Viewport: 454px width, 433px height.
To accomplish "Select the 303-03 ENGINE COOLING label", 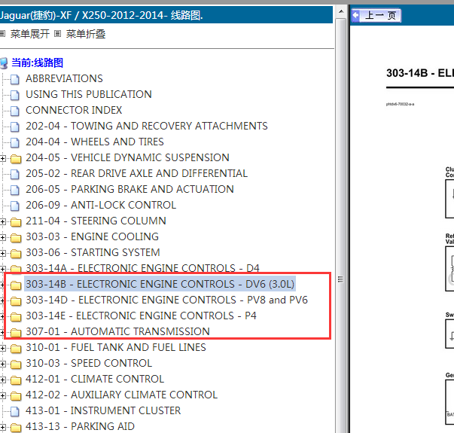I will coord(92,236).
